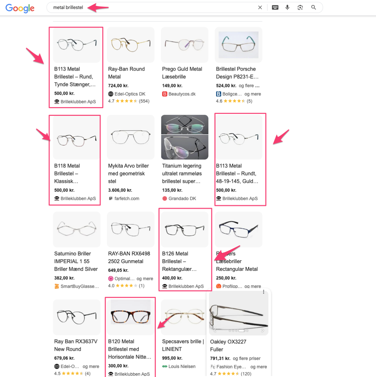Click 'Prego Guld Metal Læsebrille' title
Screen dimensions: 376x377
tap(182, 73)
